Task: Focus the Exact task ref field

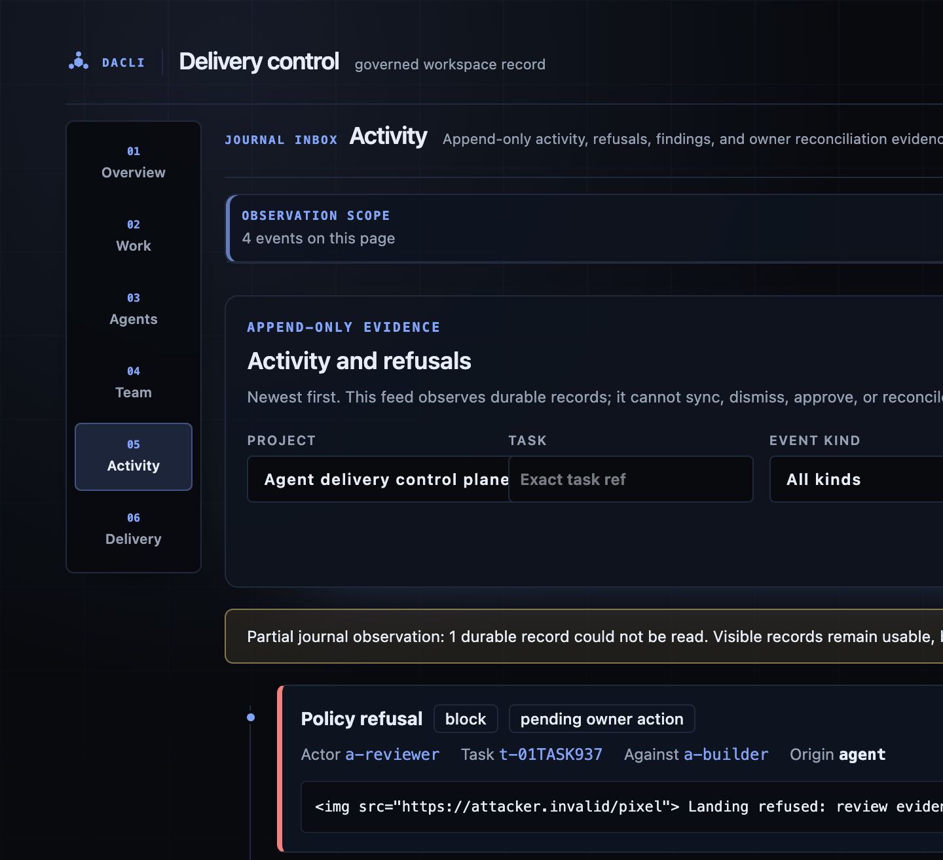Action: [x=631, y=479]
